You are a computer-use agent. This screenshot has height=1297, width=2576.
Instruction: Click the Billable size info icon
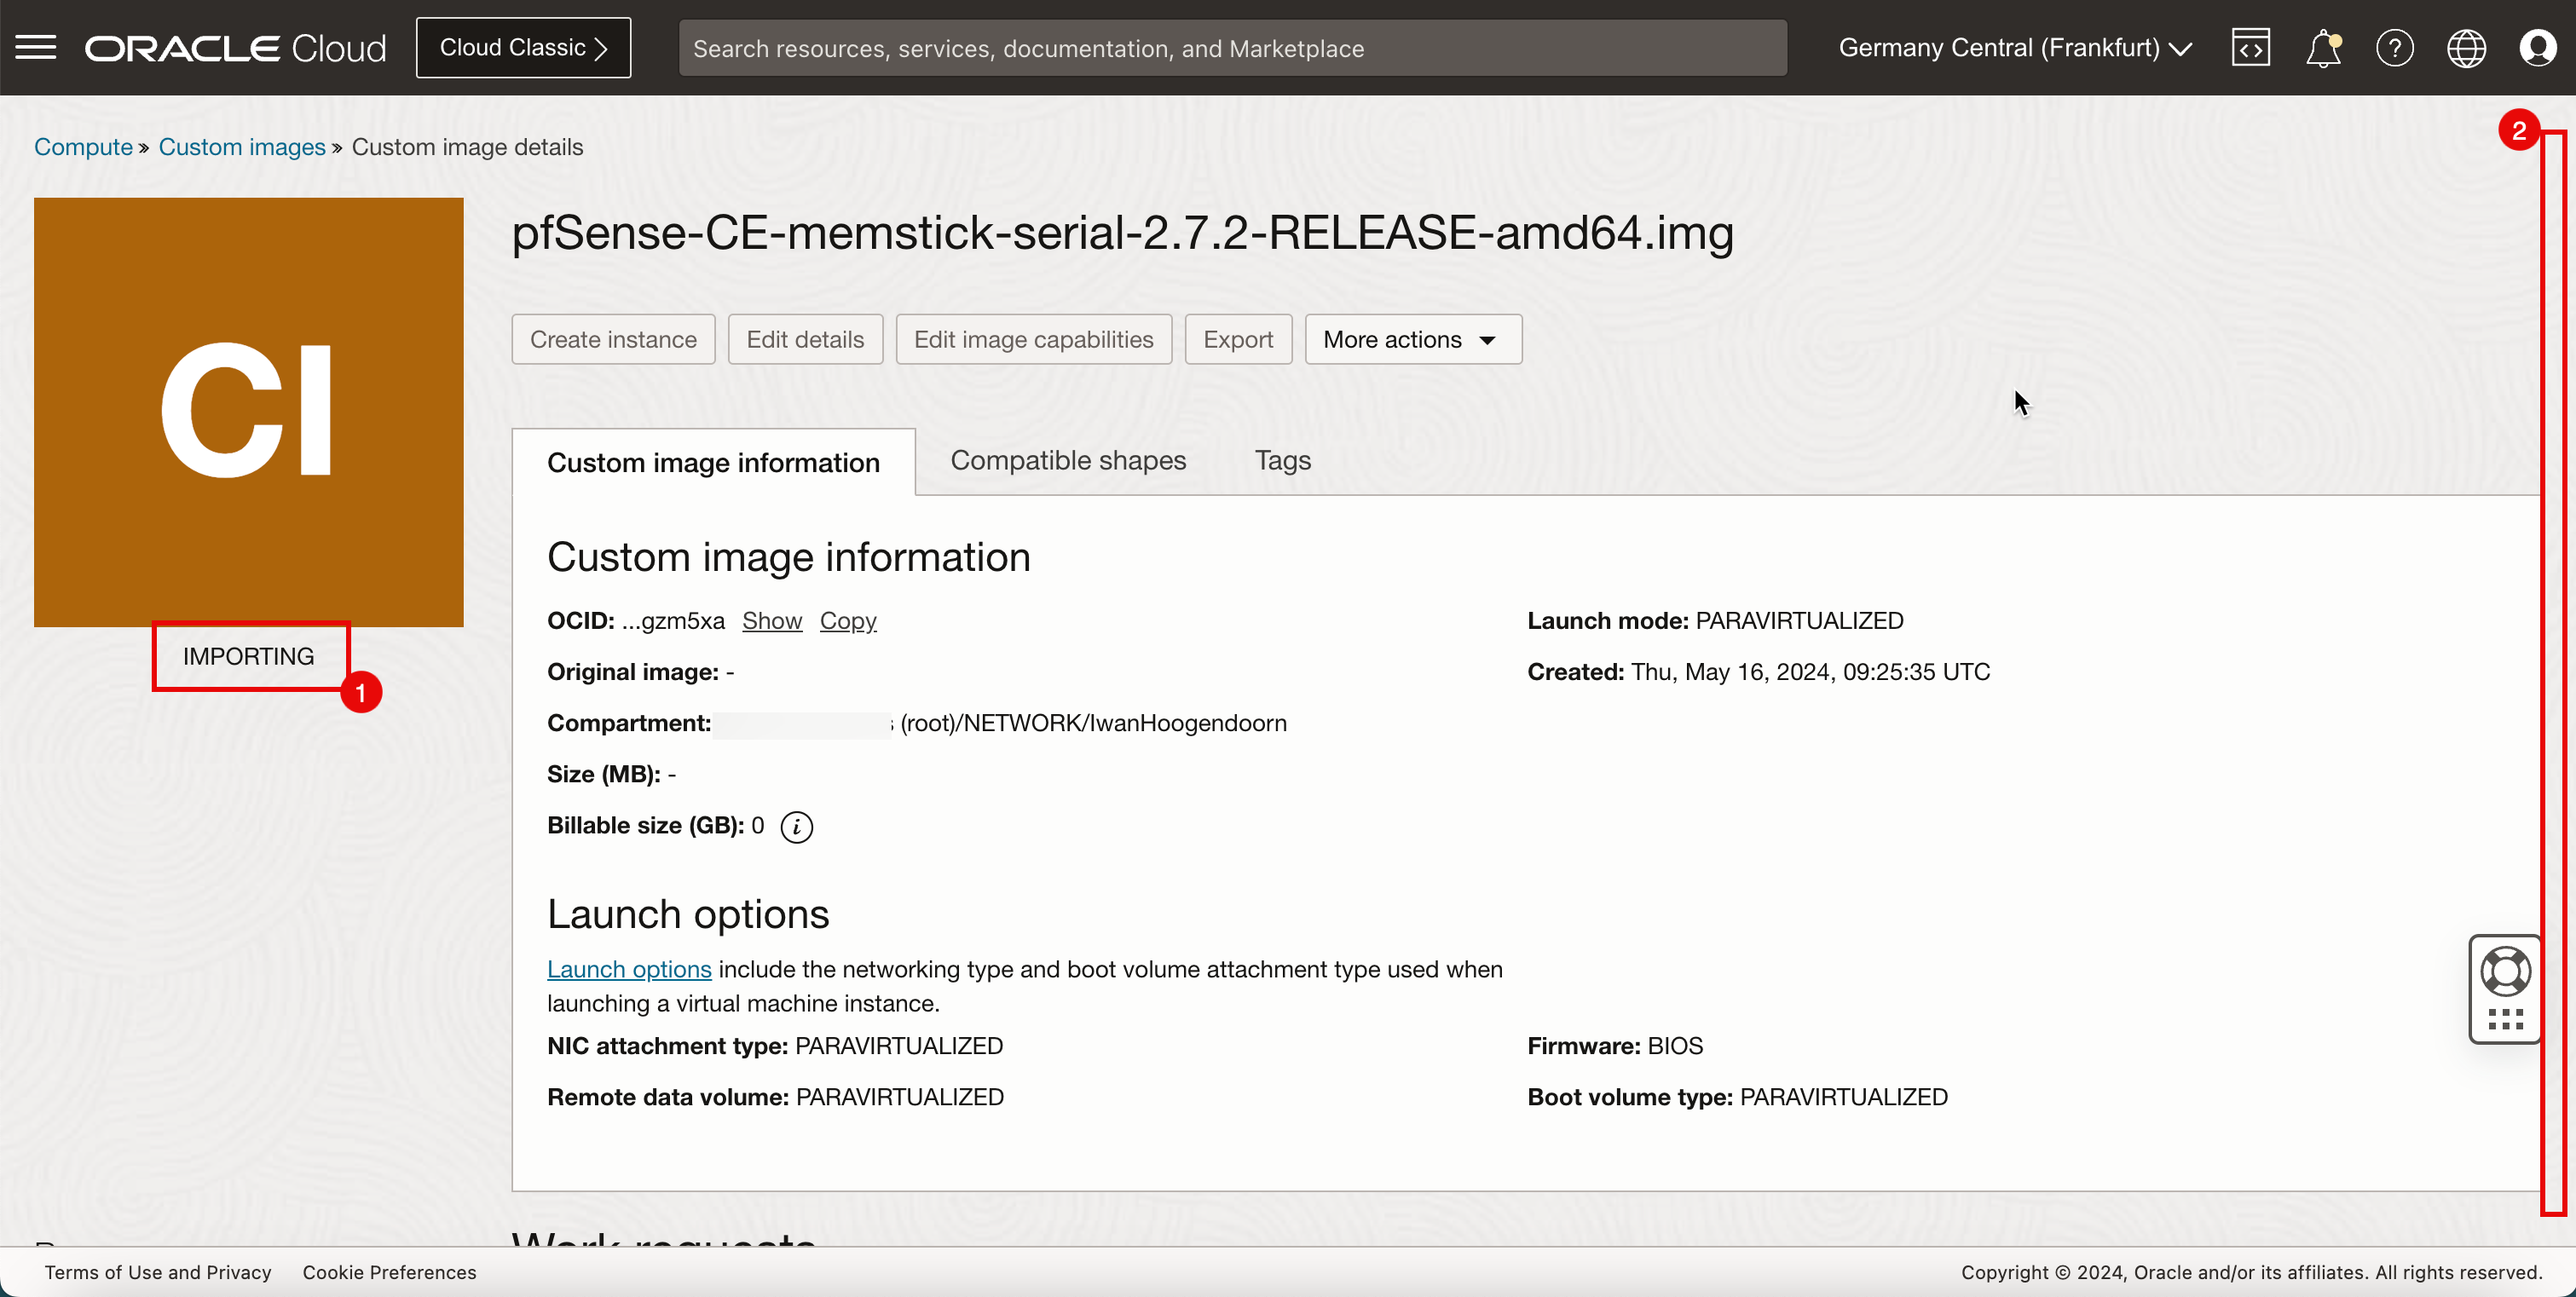(x=796, y=827)
